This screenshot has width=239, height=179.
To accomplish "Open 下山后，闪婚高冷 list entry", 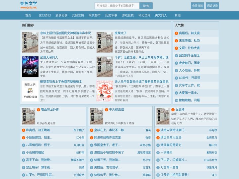I will point(174,160).
